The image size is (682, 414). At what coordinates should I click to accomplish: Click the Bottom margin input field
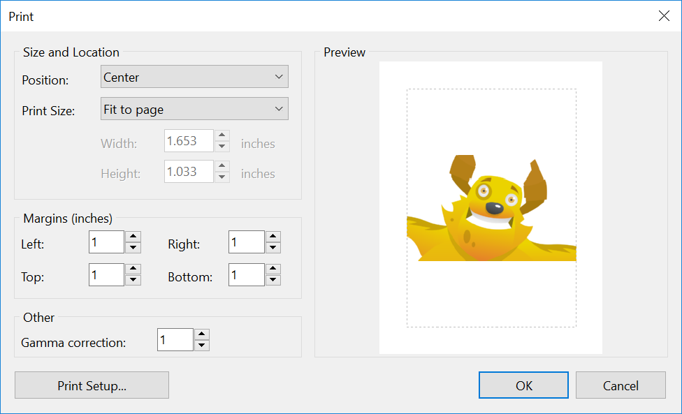247,274
